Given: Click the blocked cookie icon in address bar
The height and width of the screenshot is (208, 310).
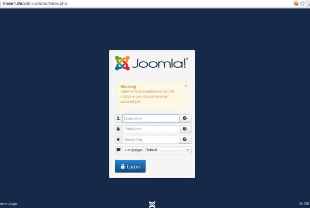Looking at the screenshot, I should click(x=296, y=3).
